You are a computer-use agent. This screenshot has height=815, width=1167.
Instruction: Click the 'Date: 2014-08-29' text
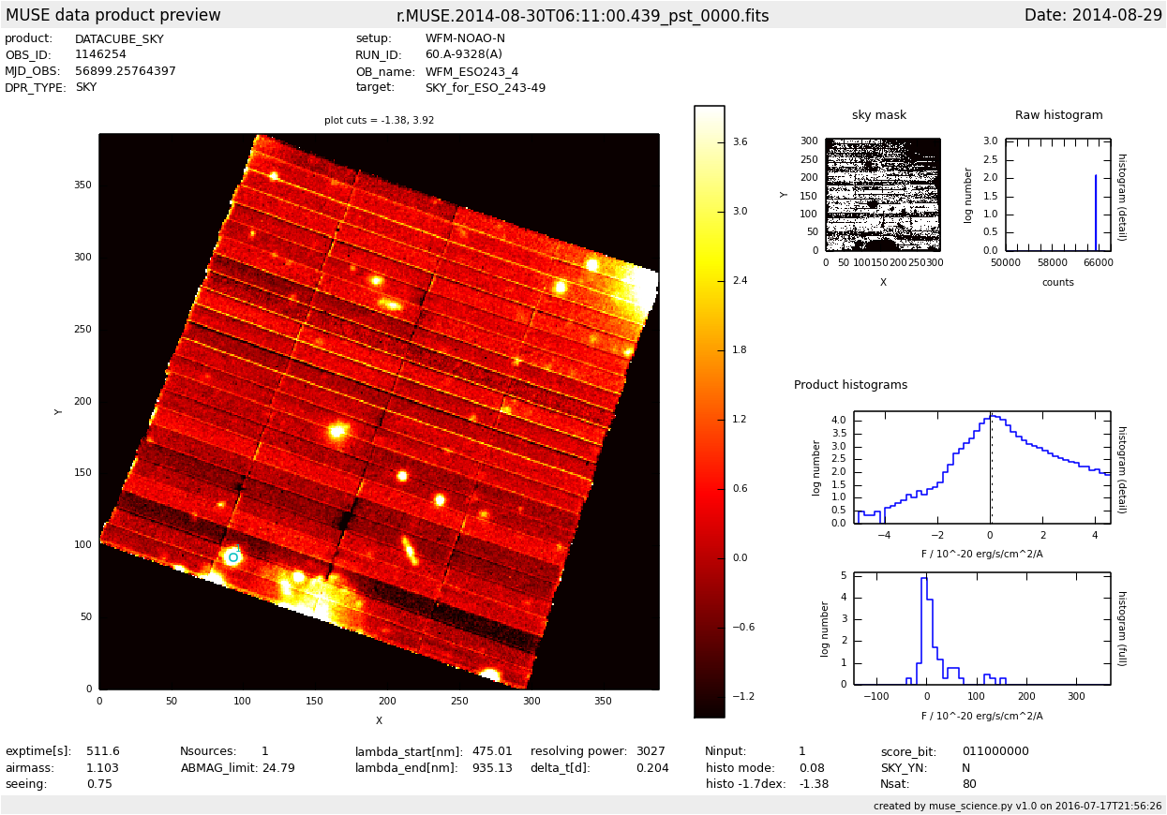pos(1093,16)
